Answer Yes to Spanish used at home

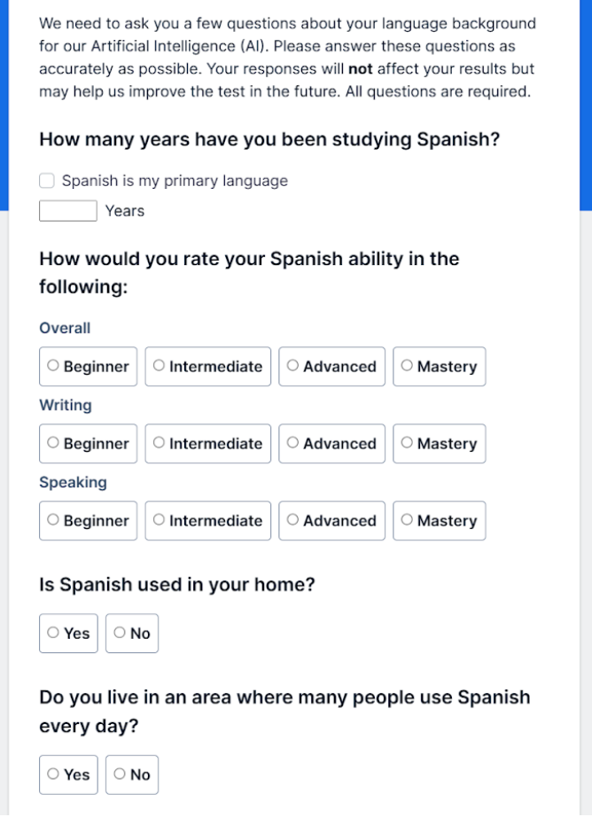pyautogui.click(x=68, y=633)
